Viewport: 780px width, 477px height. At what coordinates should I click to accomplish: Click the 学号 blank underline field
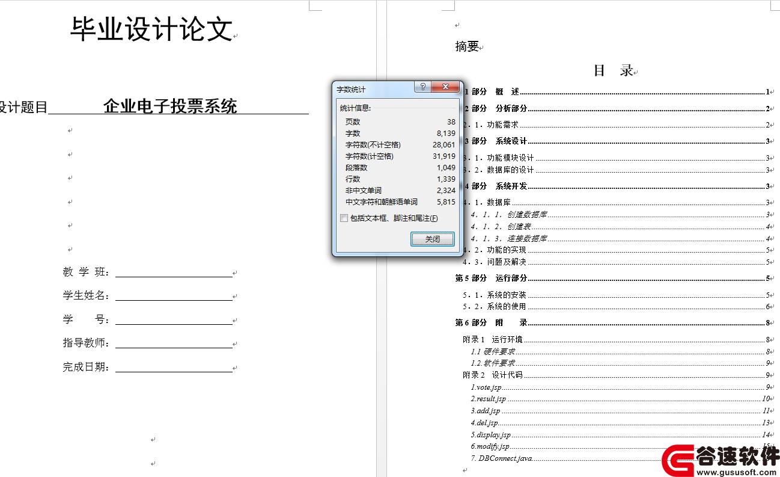174,319
